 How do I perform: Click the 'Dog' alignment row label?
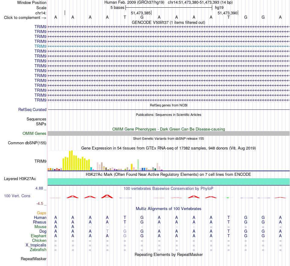point(43,231)
